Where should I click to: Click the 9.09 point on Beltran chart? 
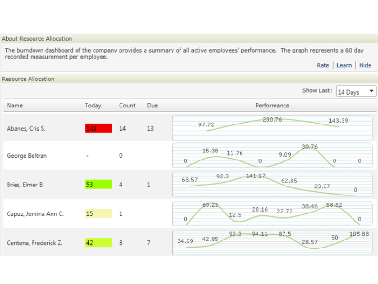tap(285, 155)
